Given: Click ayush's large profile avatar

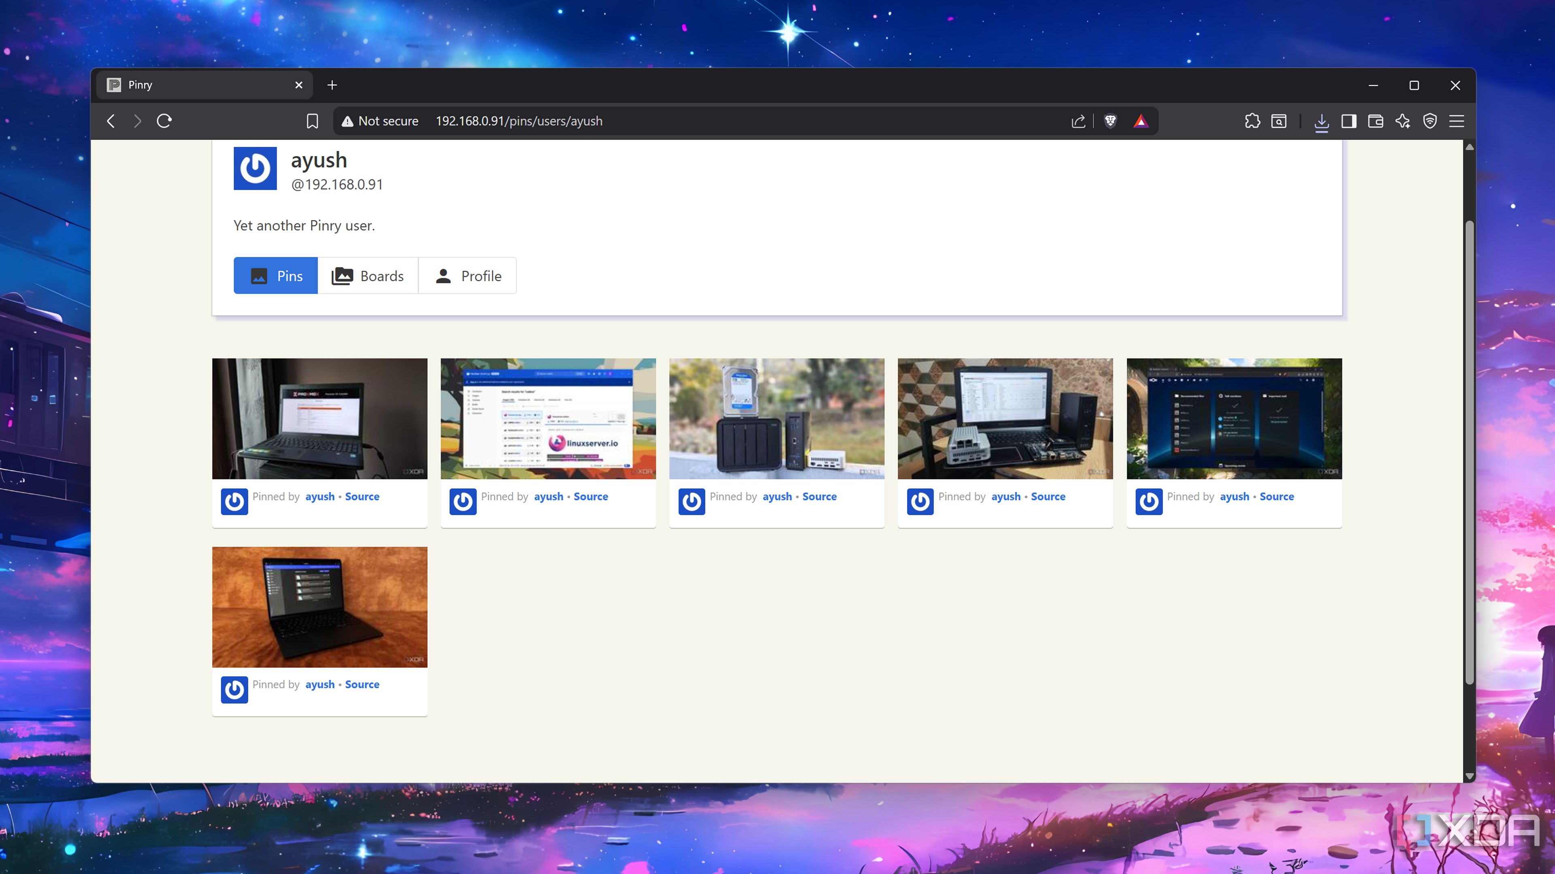Looking at the screenshot, I should (x=256, y=168).
